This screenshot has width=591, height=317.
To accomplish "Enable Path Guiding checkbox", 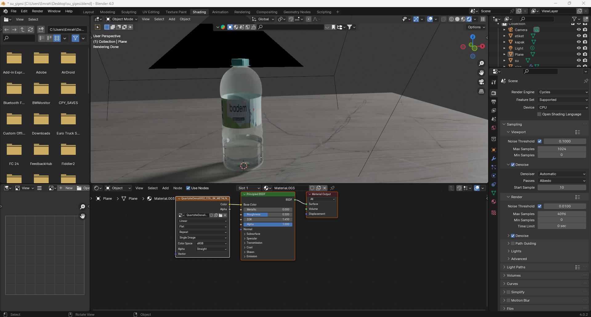I will (x=513, y=243).
